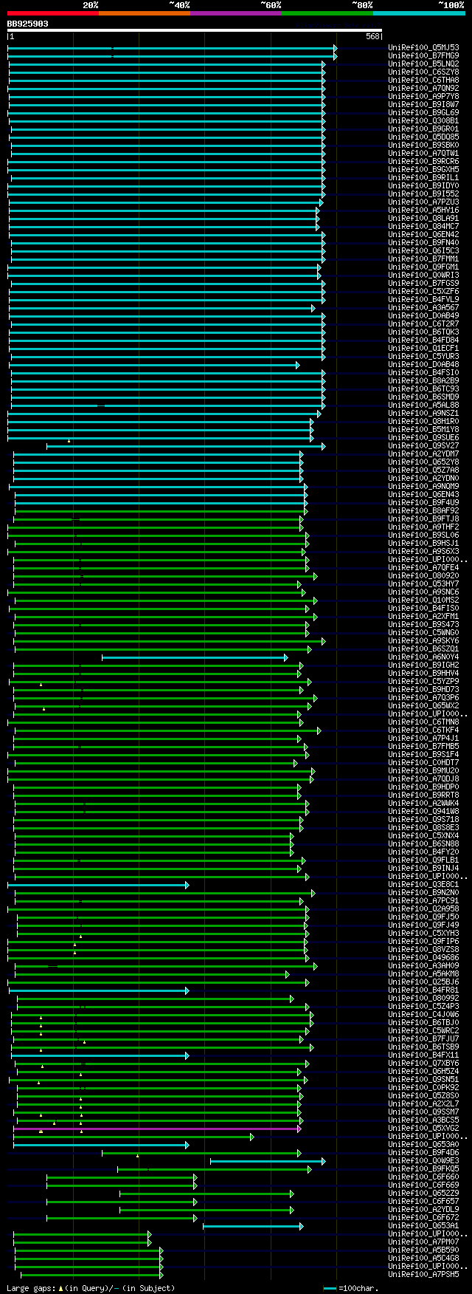Select the UniRef100_B4FR81 label
This screenshot has width=472, height=1294.
pos(423,990)
